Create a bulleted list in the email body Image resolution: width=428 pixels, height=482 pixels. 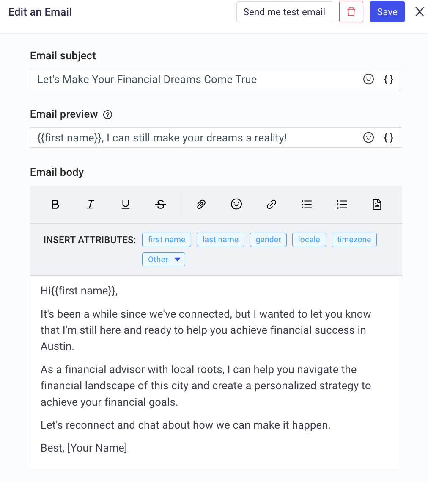306,204
